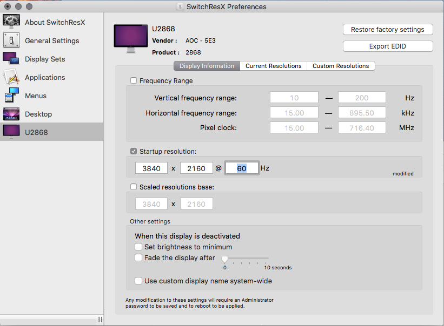Open the Custom Resolutions tab
This screenshot has height=326, width=444.
[341, 66]
